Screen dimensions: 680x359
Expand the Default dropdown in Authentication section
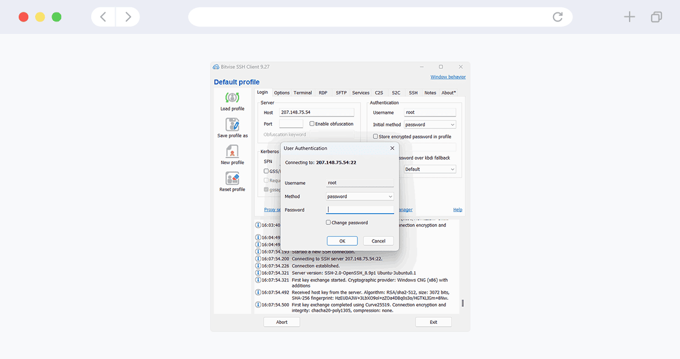coord(430,169)
